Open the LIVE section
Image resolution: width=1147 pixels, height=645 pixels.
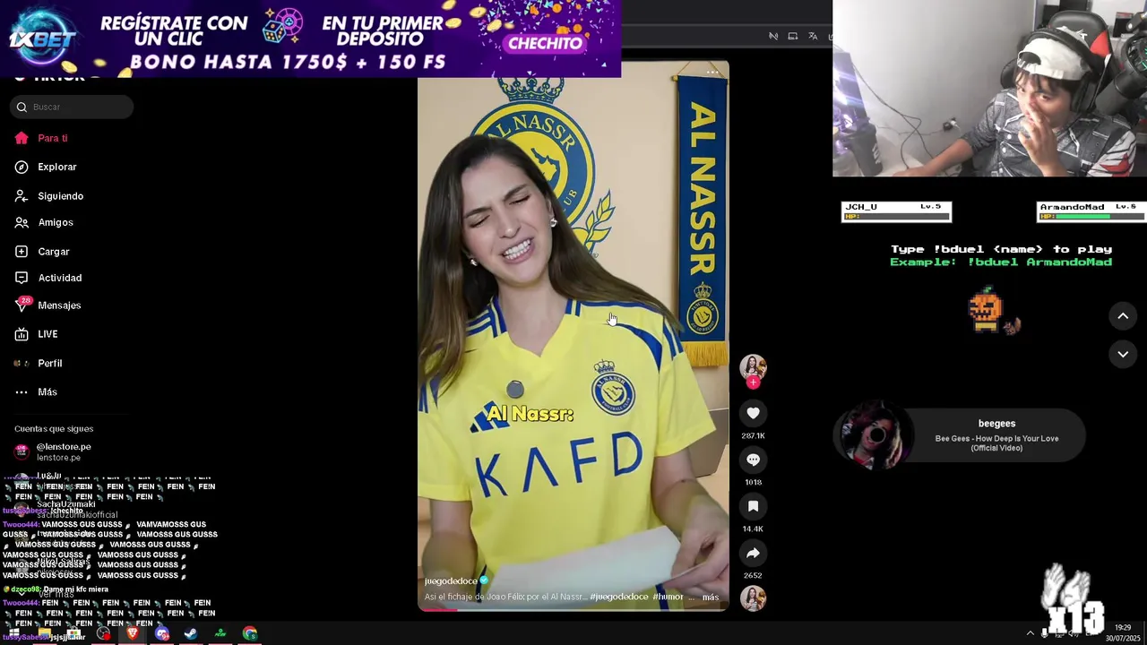[x=37, y=334]
